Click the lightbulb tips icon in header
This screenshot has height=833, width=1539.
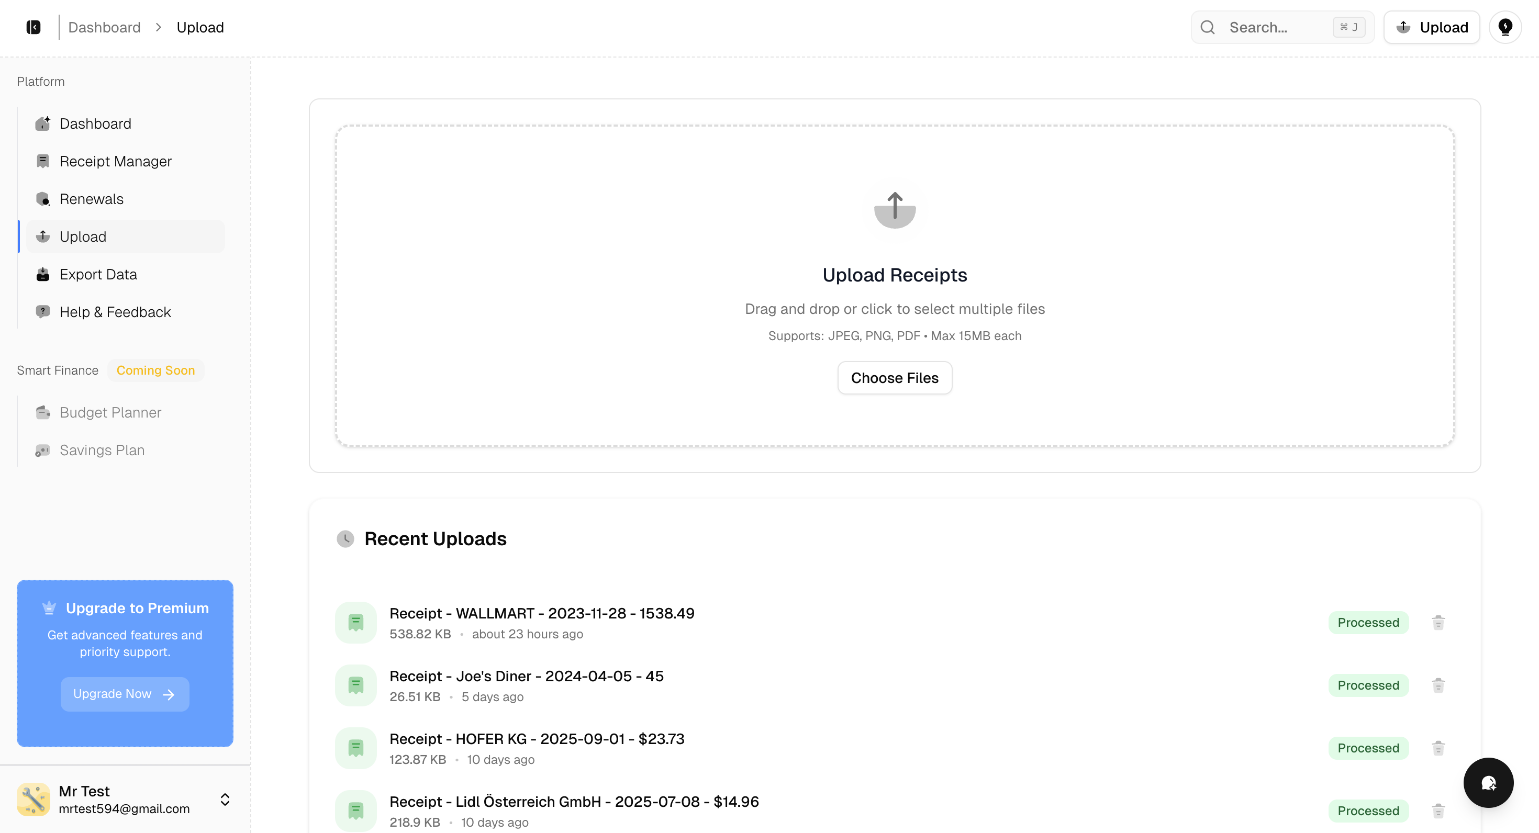pyautogui.click(x=1505, y=27)
